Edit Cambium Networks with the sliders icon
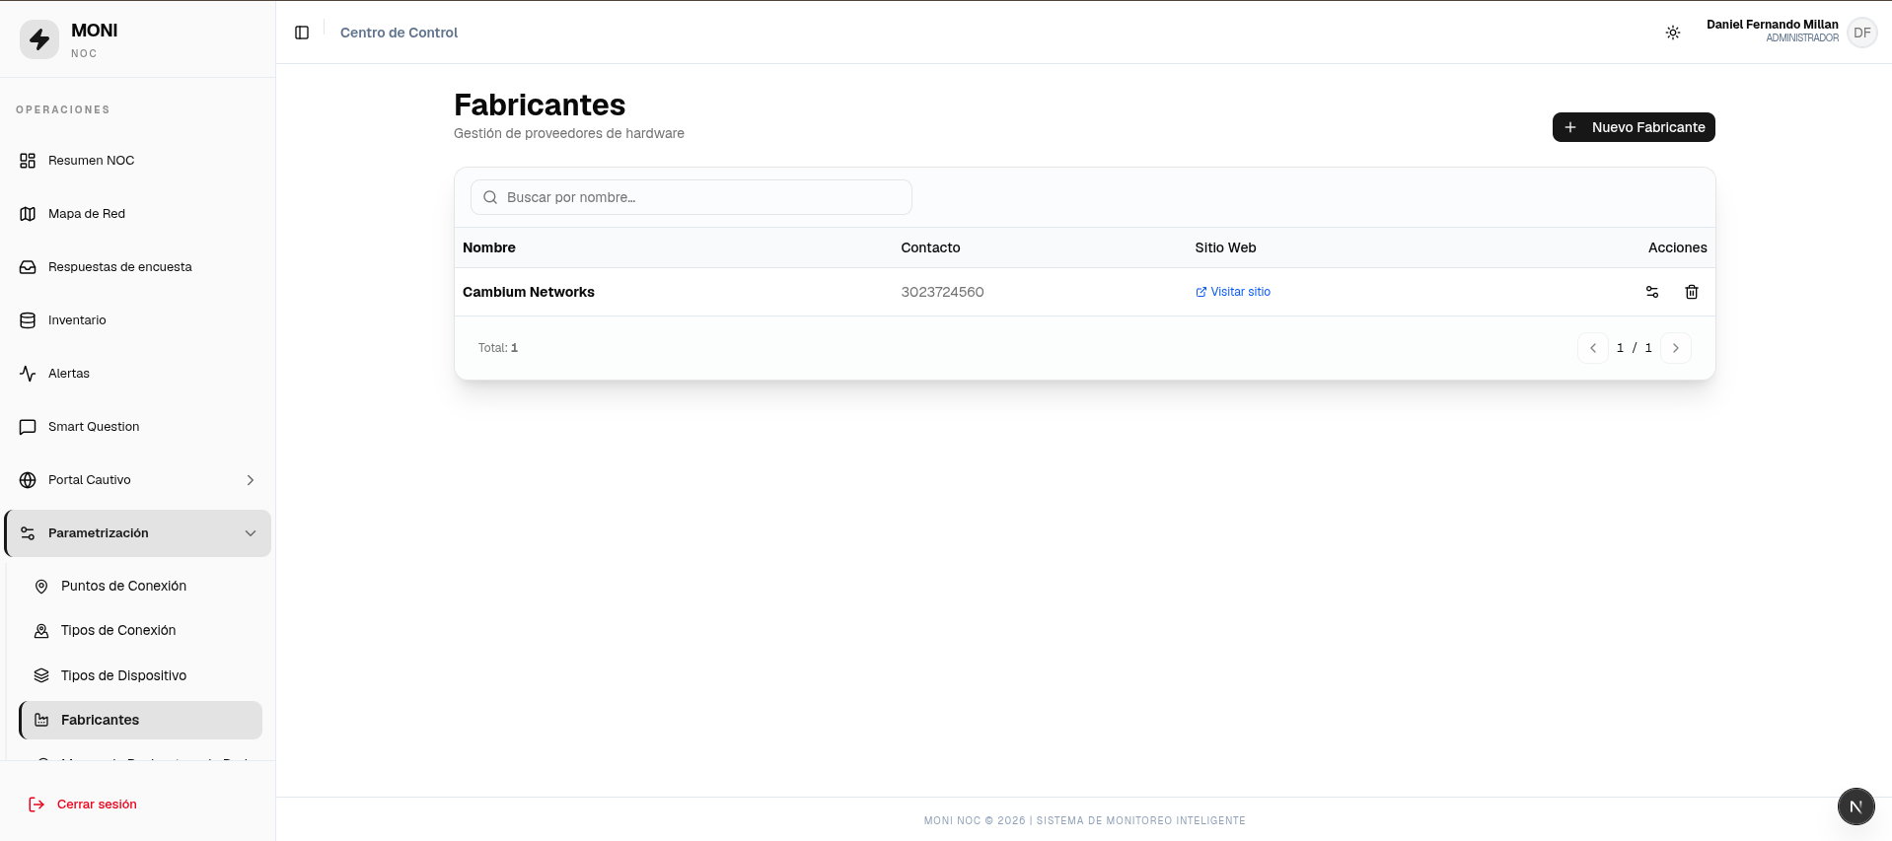 point(1652,292)
